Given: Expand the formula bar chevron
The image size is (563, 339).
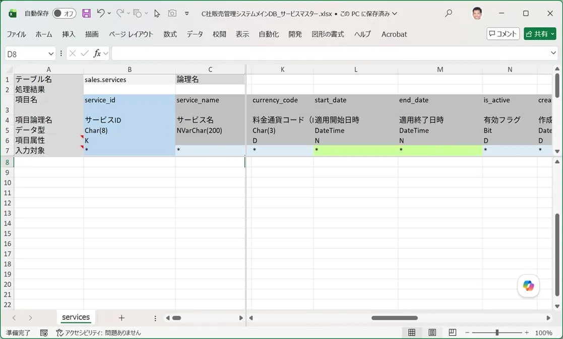Looking at the screenshot, I should [553, 53].
